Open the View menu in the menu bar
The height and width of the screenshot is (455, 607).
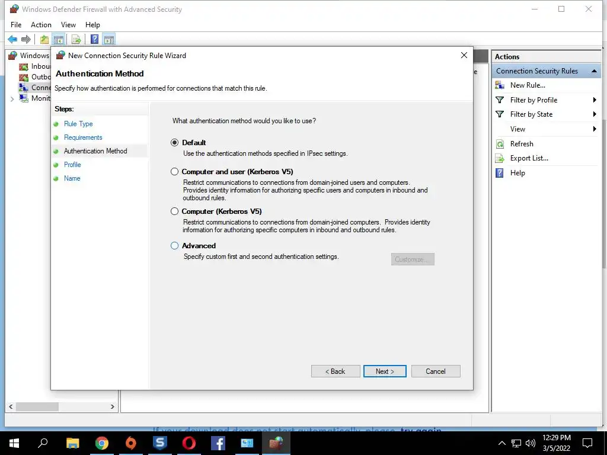click(x=68, y=25)
